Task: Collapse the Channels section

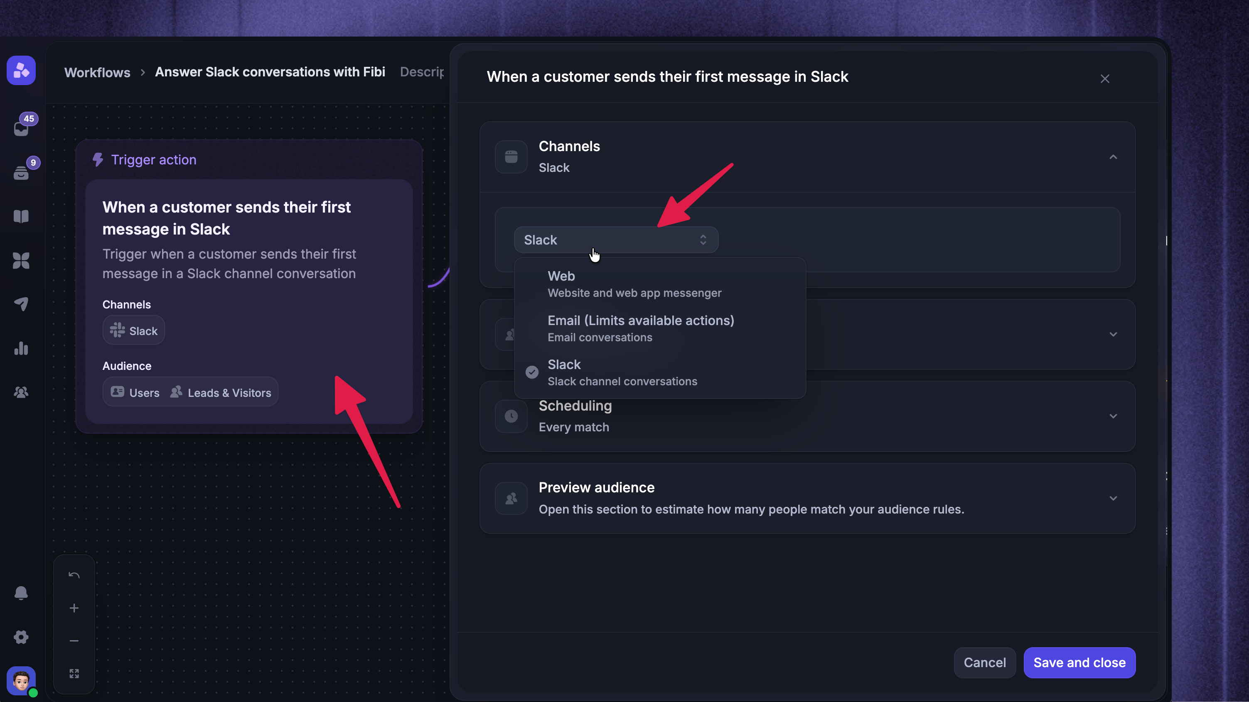Action: point(1113,157)
